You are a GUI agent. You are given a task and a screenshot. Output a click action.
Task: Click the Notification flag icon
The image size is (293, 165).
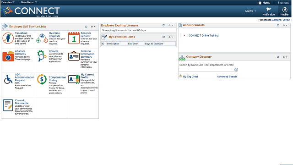269,10
